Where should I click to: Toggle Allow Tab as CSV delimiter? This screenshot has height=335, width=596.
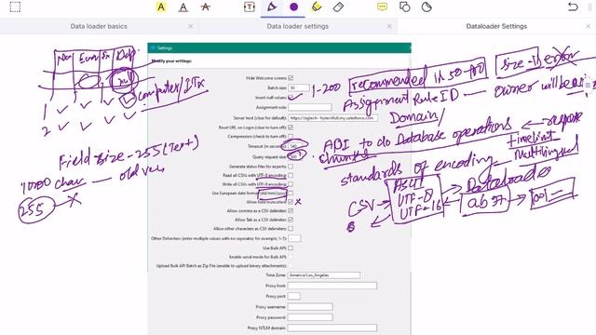click(x=291, y=220)
